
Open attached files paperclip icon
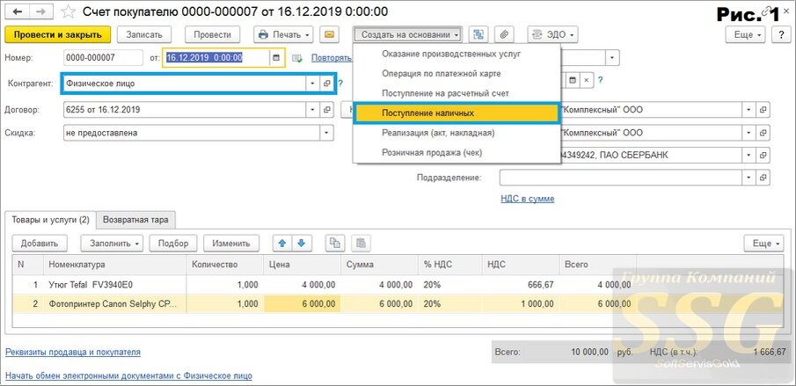(x=504, y=34)
